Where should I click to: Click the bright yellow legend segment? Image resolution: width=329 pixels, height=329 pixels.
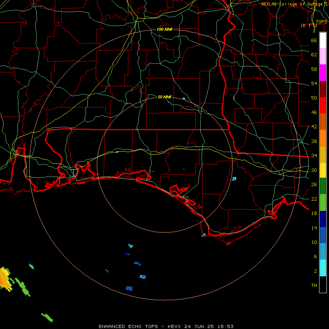pyautogui.click(x=323, y=170)
